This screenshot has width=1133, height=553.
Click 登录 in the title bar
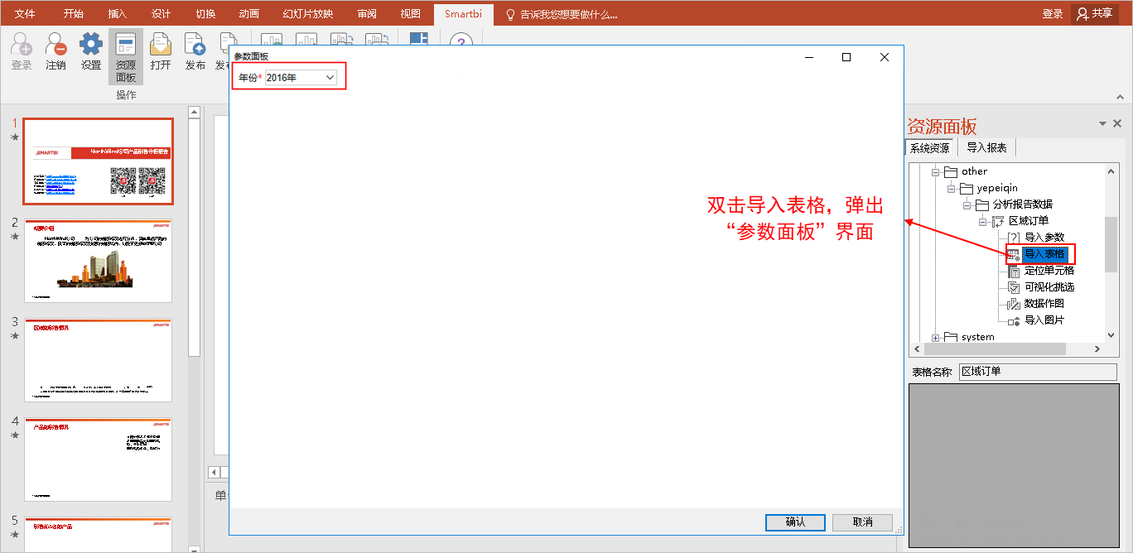coord(1053,14)
